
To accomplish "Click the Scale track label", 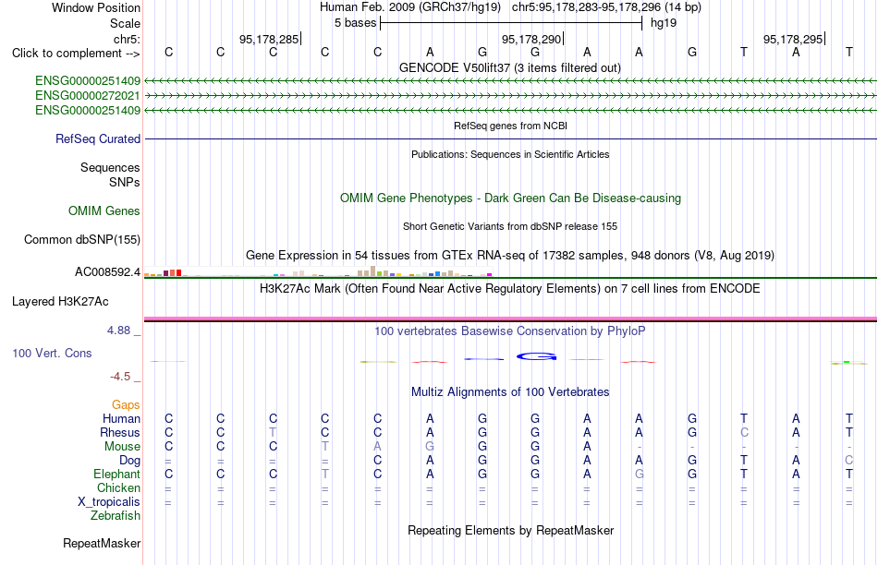I will click(125, 23).
